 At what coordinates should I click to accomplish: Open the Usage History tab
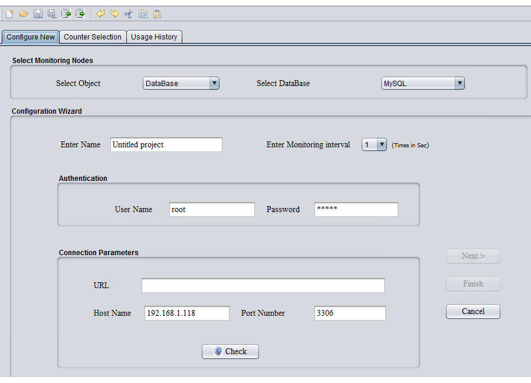coord(154,37)
